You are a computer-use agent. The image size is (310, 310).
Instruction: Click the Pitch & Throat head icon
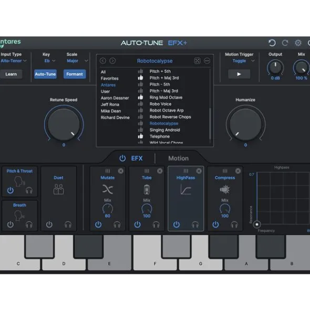pos(19,181)
